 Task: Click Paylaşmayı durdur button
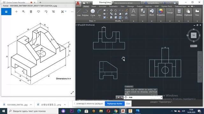click(115, 104)
